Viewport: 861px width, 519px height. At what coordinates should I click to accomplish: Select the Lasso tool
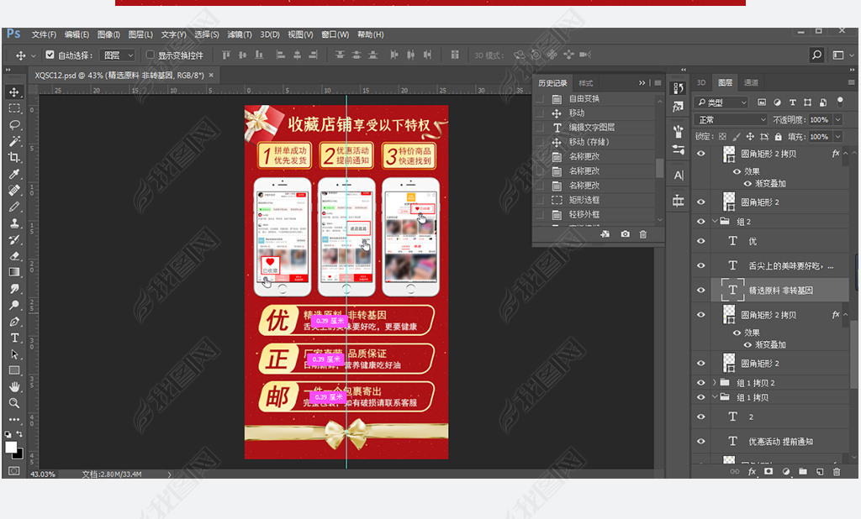pos(14,125)
